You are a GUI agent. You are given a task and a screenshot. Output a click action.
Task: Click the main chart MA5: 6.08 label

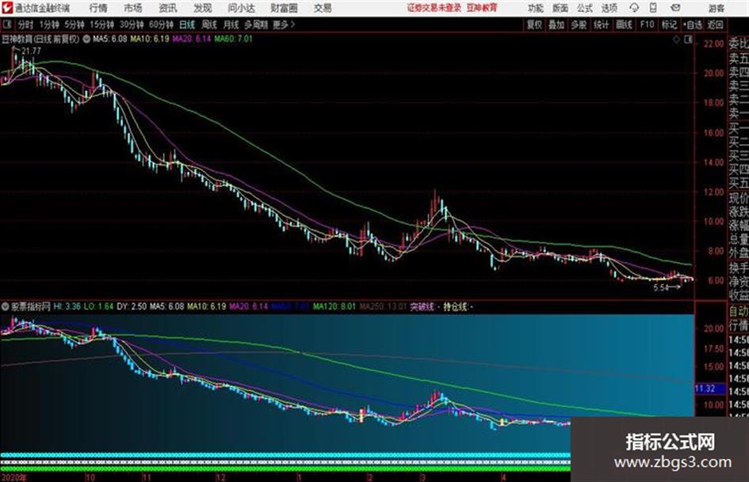point(110,39)
